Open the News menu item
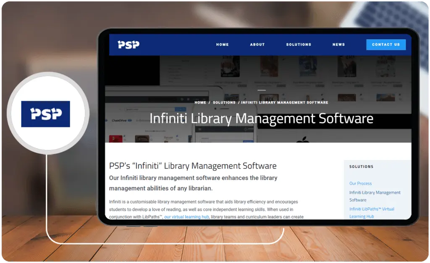The width and height of the screenshot is (430, 263). coord(339,45)
